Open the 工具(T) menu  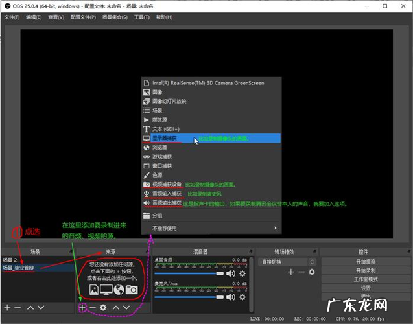[x=141, y=17]
